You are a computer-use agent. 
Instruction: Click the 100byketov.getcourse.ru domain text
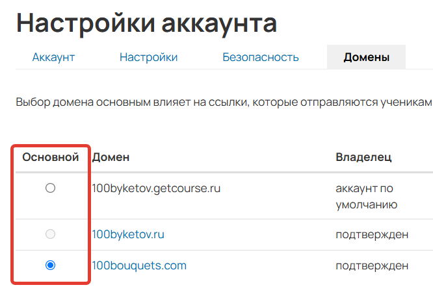[156, 188]
